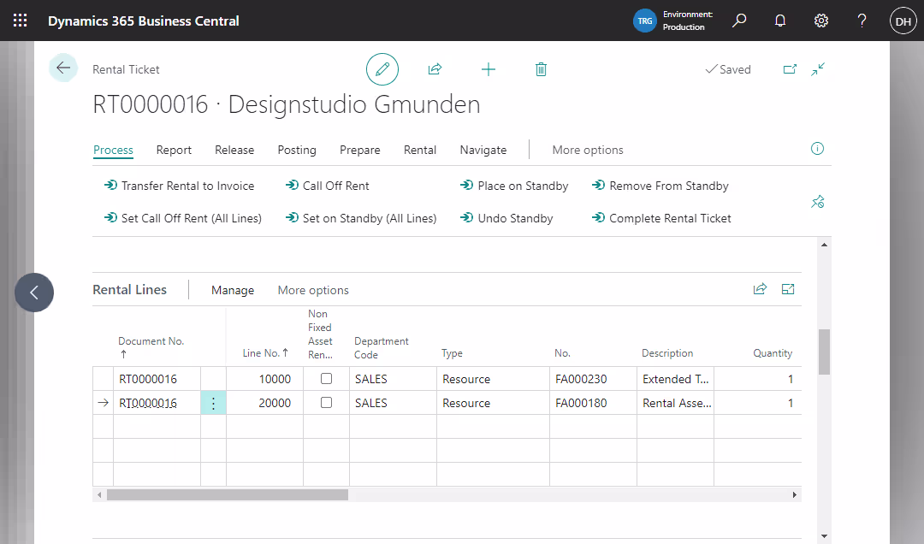Toggle Non Fixed Asset checkbox for line 20000
The image size is (924, 544).
(327, 403)
